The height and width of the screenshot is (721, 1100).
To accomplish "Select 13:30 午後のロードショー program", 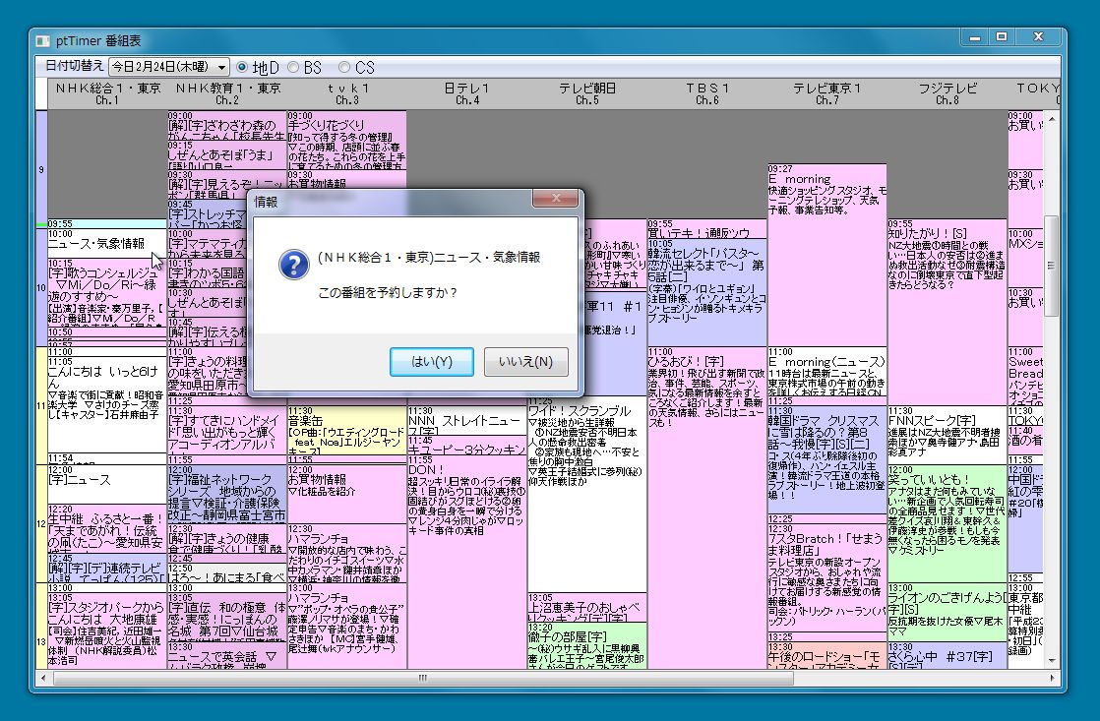I will point(826,655).
